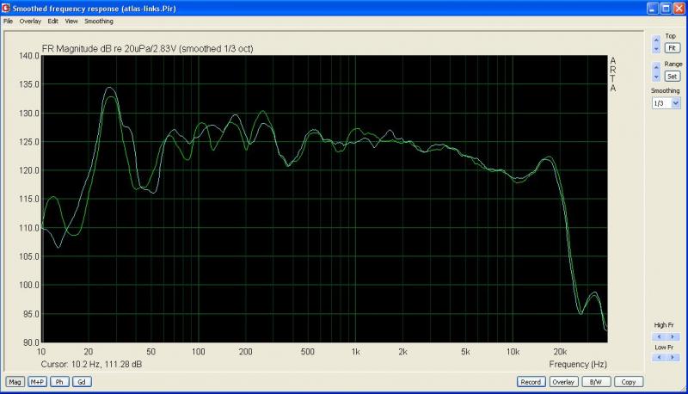Click the High Fr right arrow
Viewport: 688px width, 394px height.
pos(673,336)
